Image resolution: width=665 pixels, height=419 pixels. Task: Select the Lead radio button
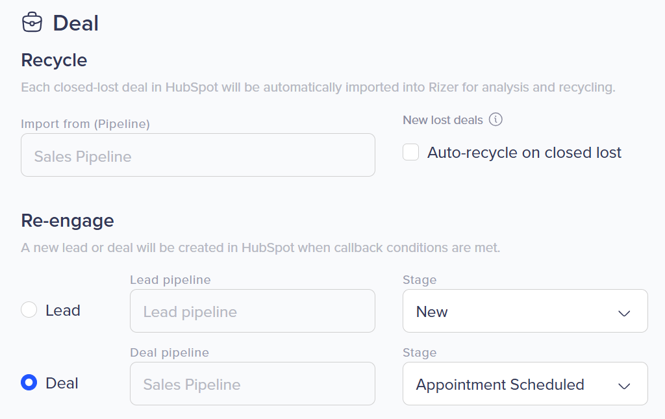(29, 311)
